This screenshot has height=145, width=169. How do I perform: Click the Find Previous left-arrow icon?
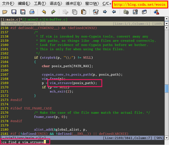(x=114, y=12)
